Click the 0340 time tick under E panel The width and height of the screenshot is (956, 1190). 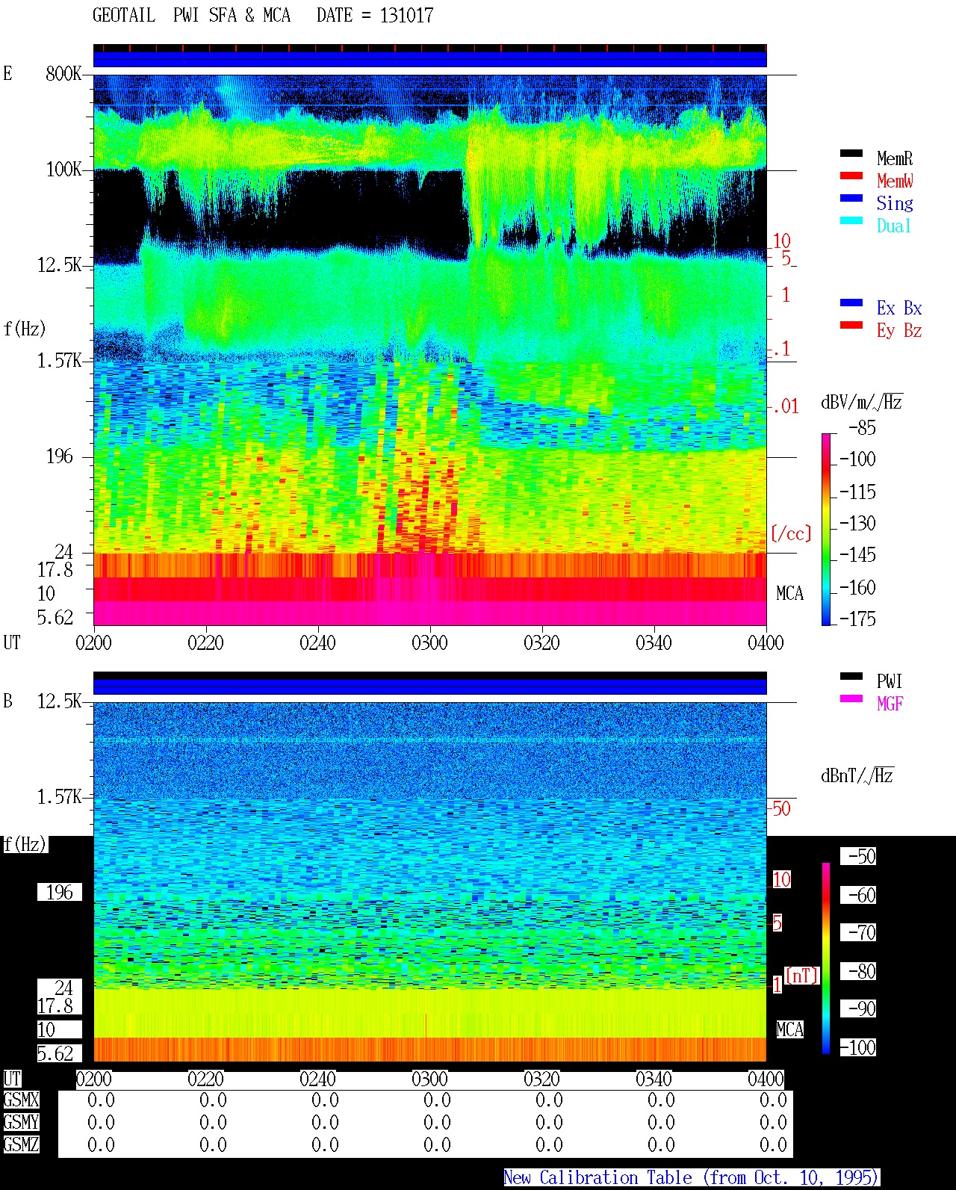[654, 643]
